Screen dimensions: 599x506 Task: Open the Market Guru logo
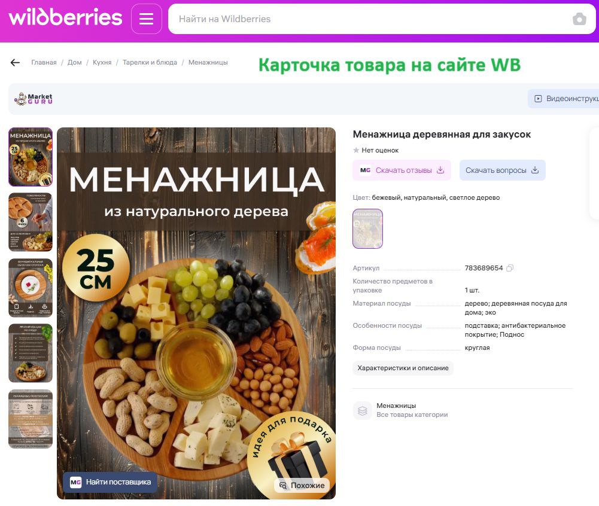(x=34, y=99)
